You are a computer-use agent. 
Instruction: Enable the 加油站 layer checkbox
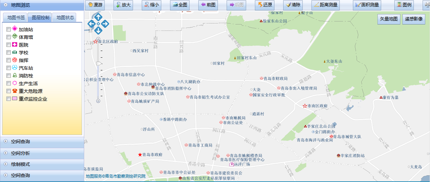pyautogui.click(x=9, y=29)
